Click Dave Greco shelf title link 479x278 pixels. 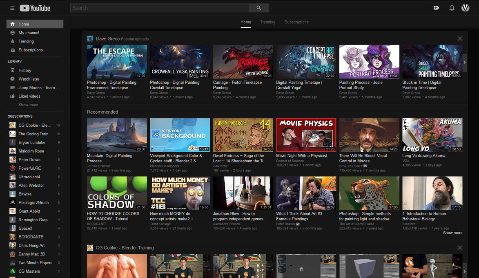coord(107,38)
